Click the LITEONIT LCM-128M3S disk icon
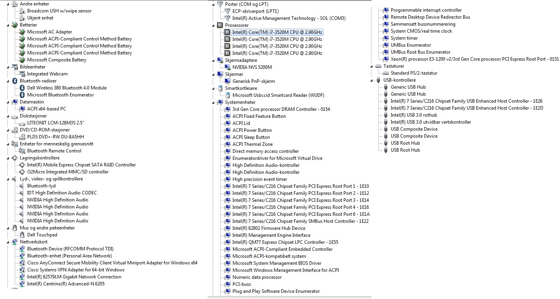 tap(22, 123)
